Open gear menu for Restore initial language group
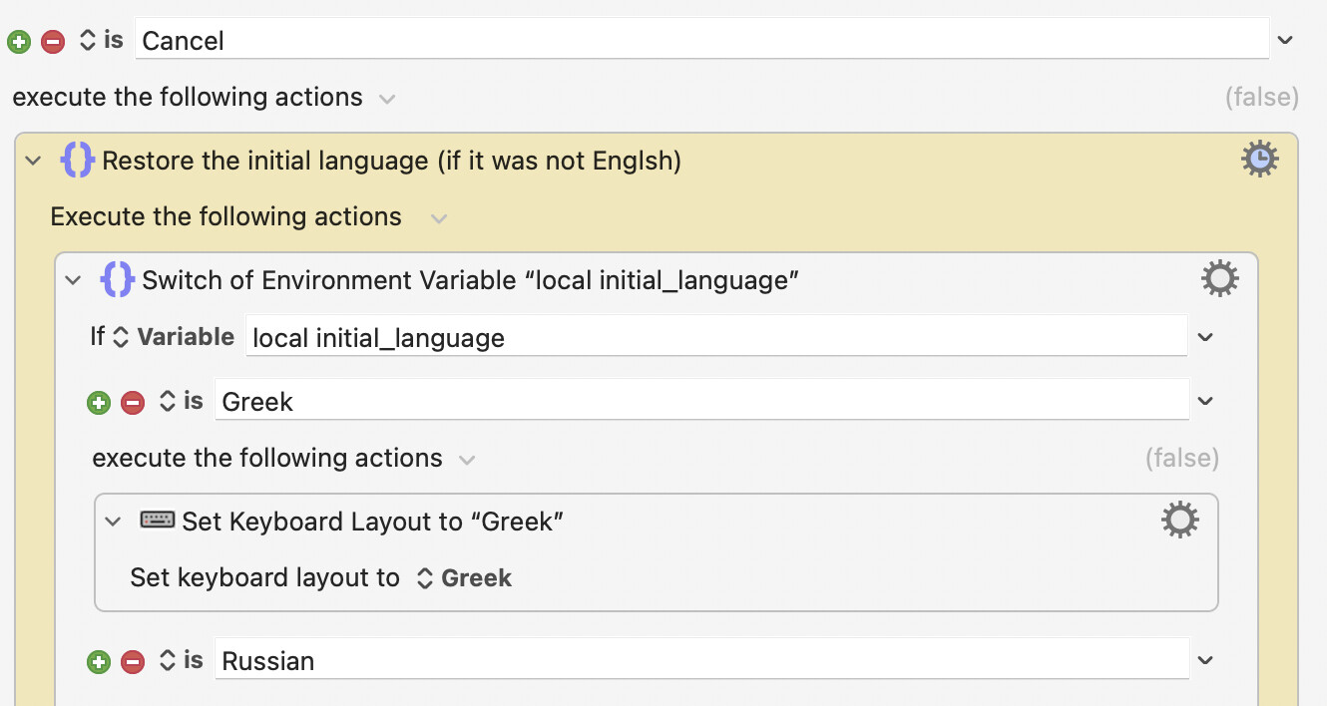 [x=1259, y=160]
